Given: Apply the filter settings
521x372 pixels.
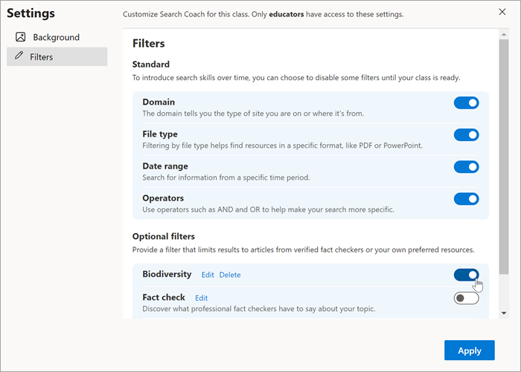Looking at the screenshot, I should tap(470, 350).
